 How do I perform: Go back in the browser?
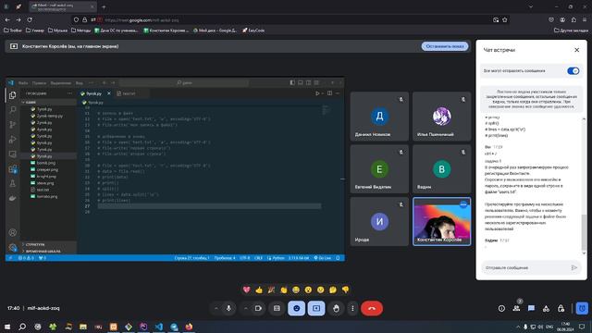coord(7,19)
